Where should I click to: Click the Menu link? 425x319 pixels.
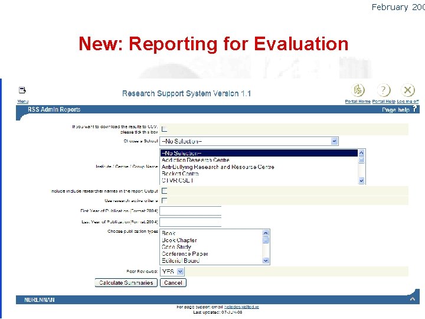click(23, 101)
